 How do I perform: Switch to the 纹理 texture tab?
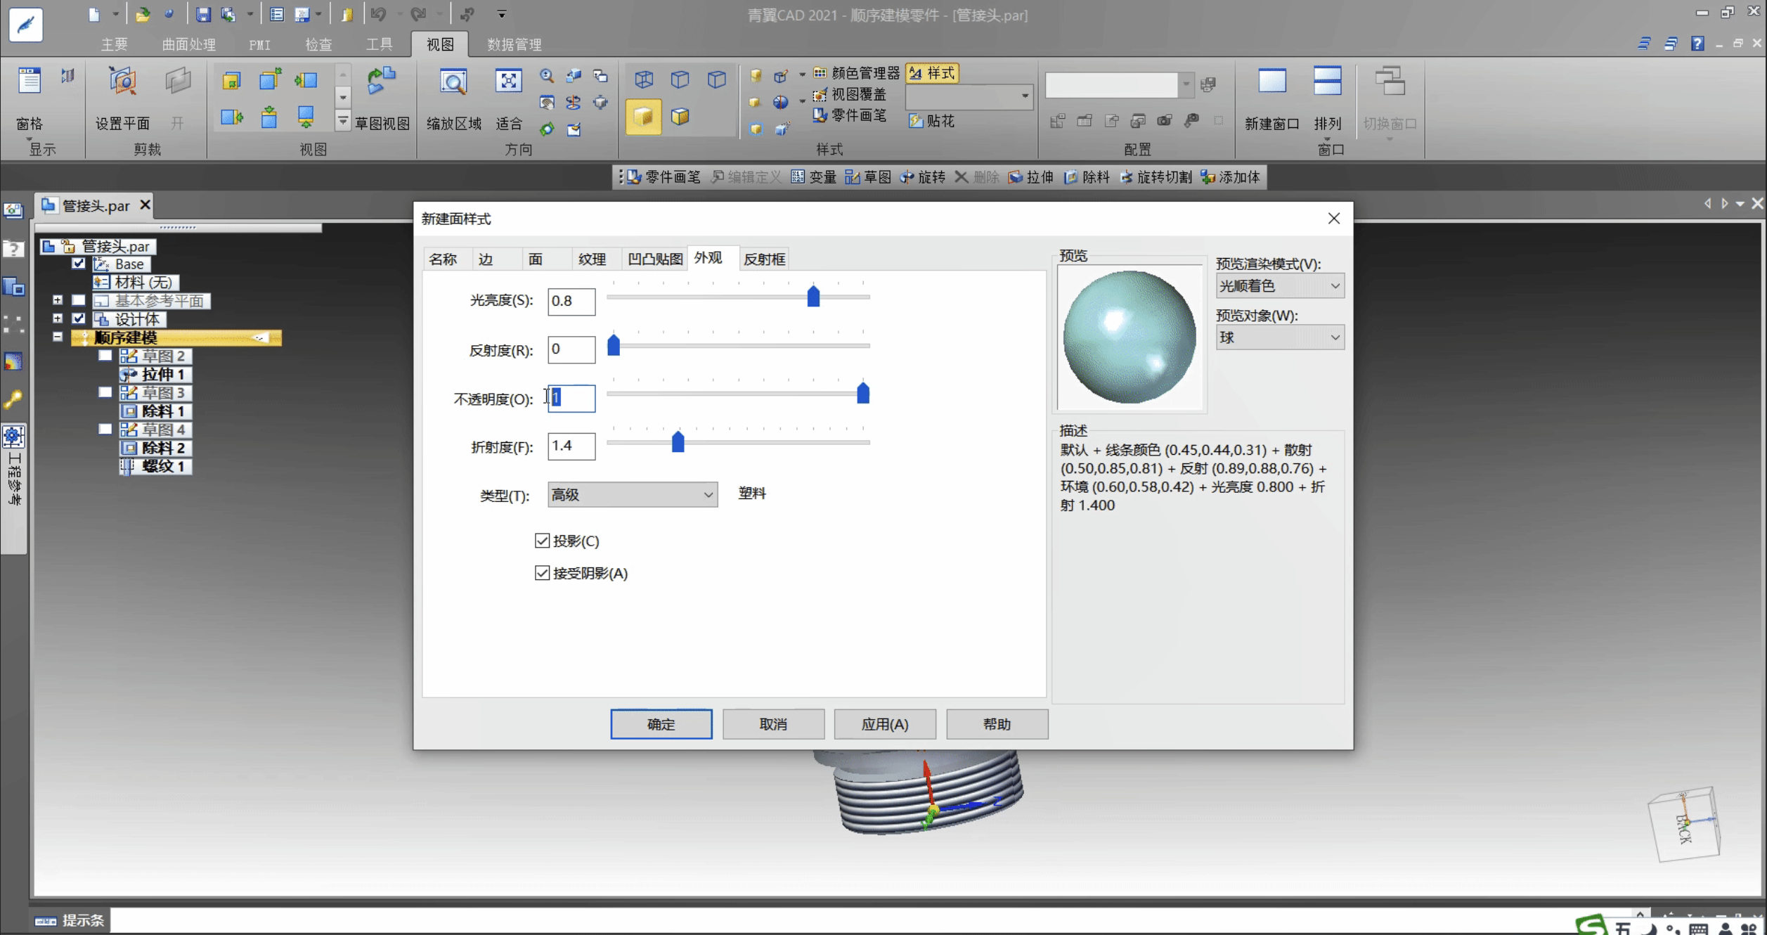tap(592, 259)
